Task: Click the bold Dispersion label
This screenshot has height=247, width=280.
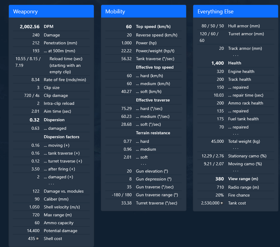Action: pyautogui.click(x=54, y=120)
